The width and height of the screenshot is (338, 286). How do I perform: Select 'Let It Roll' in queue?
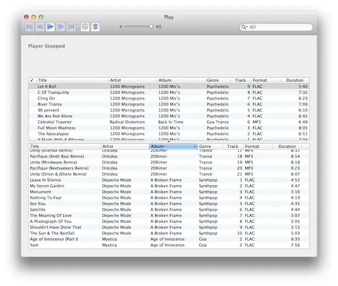(x=169, y=86)
